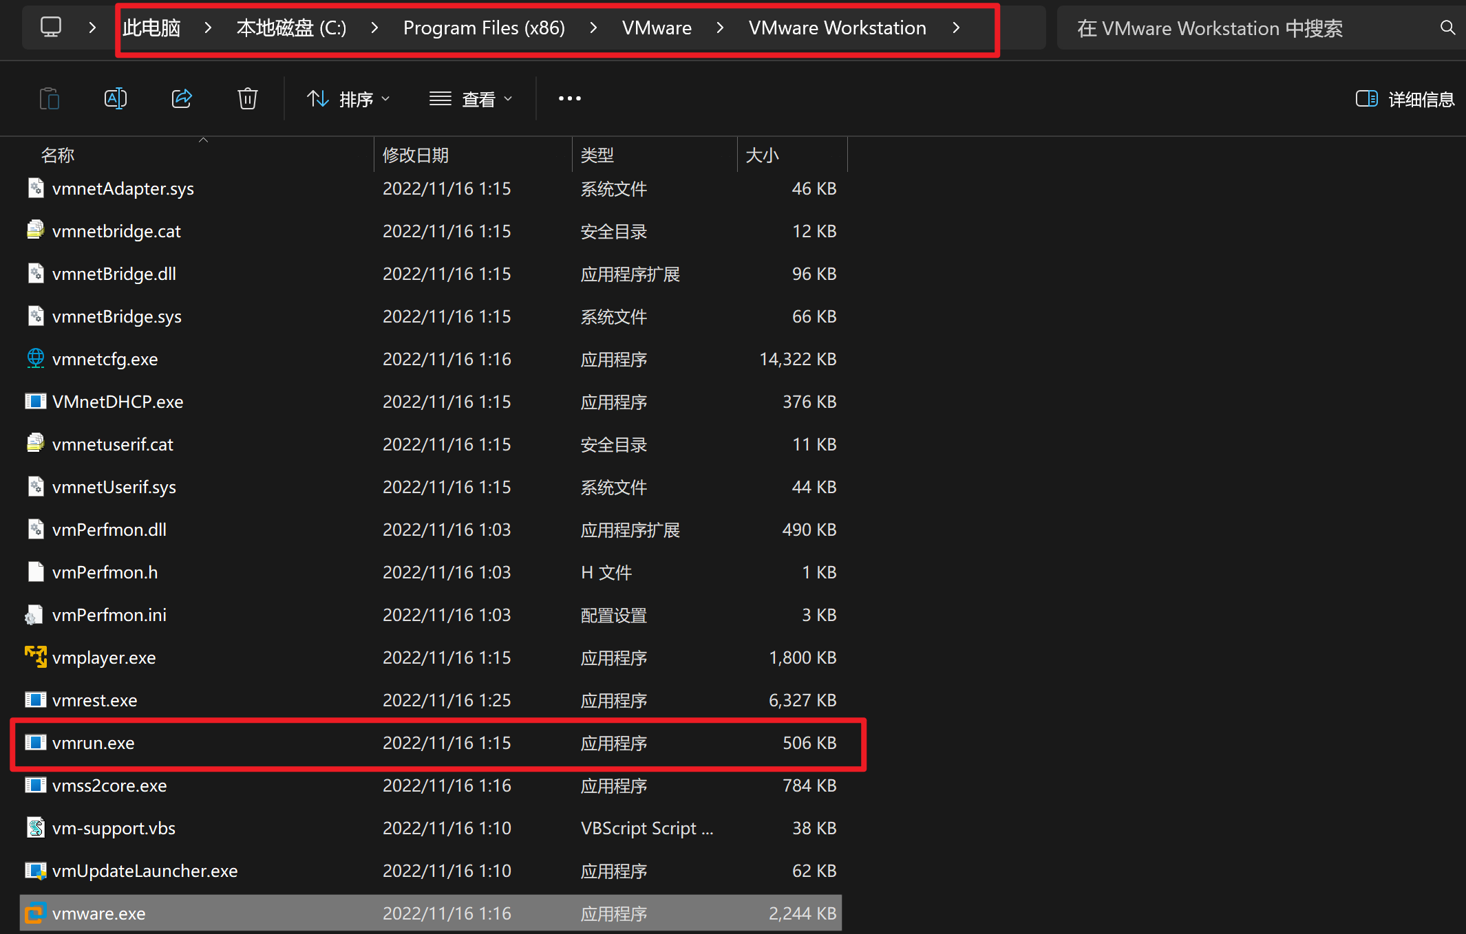Image resolution: width=1466 pixels, height=934 pixels.
Task: Open the View dropdown menu
Action: tap(471, 99)
